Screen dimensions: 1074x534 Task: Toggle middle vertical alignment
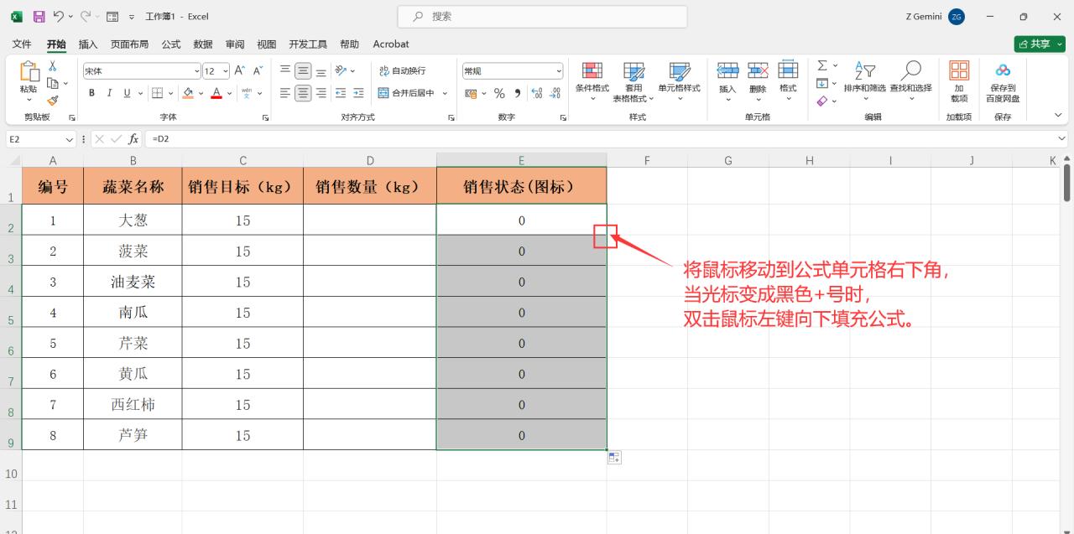coord(303,71)
